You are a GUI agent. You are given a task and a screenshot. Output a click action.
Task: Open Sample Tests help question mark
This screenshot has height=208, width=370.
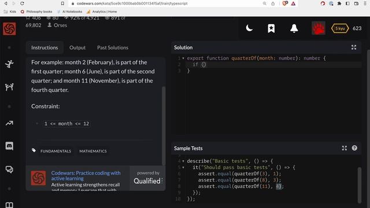[354, 148]
